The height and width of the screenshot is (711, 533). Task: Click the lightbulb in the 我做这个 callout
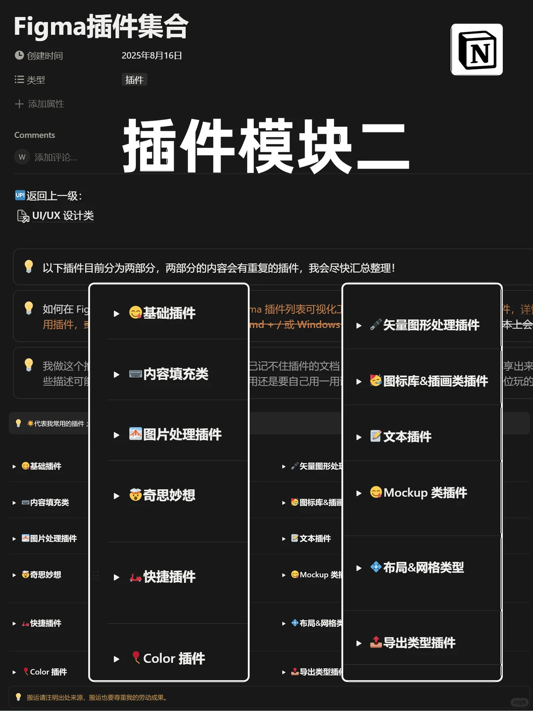click(29, 365)
